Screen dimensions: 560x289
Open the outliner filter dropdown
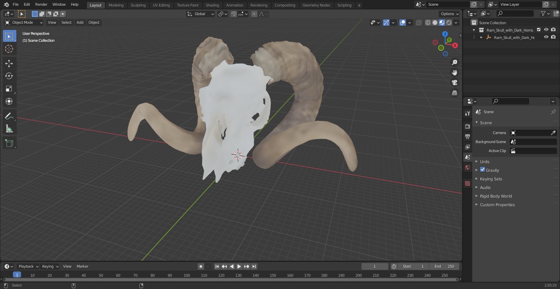point(545,14)
